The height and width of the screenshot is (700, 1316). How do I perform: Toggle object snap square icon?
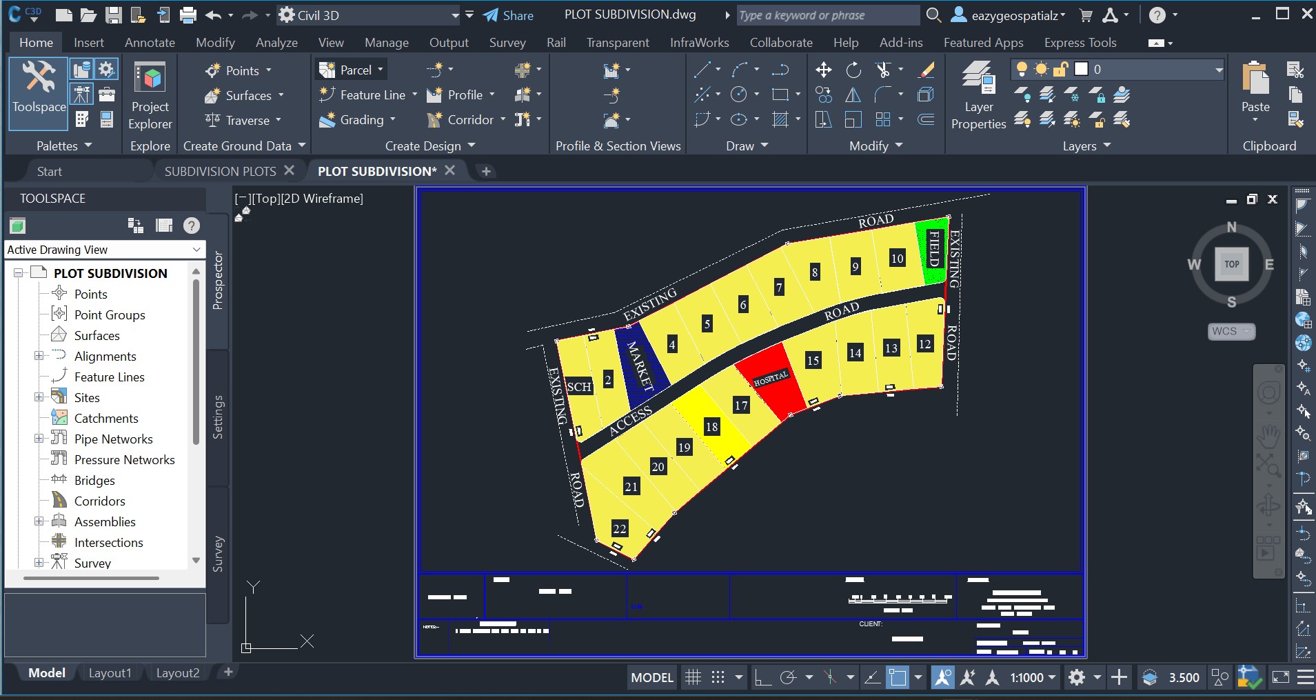pos(897,678)
